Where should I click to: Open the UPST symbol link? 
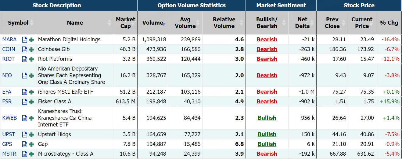[9, 134]
